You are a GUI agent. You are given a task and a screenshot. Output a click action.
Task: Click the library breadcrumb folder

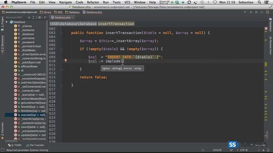[46, 12]
